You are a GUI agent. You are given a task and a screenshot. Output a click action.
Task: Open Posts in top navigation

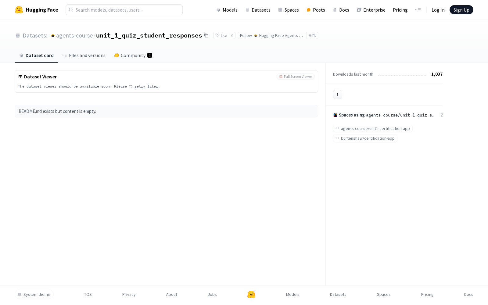click(x=316, y=10)
